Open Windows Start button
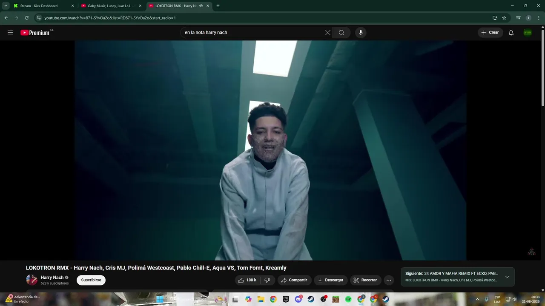 pyautogui.click(x=160, y=300)
